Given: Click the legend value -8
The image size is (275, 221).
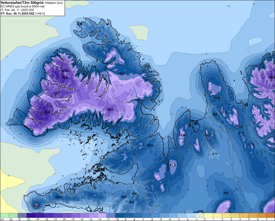Looking at the screenshot, I should click(134, 219).
